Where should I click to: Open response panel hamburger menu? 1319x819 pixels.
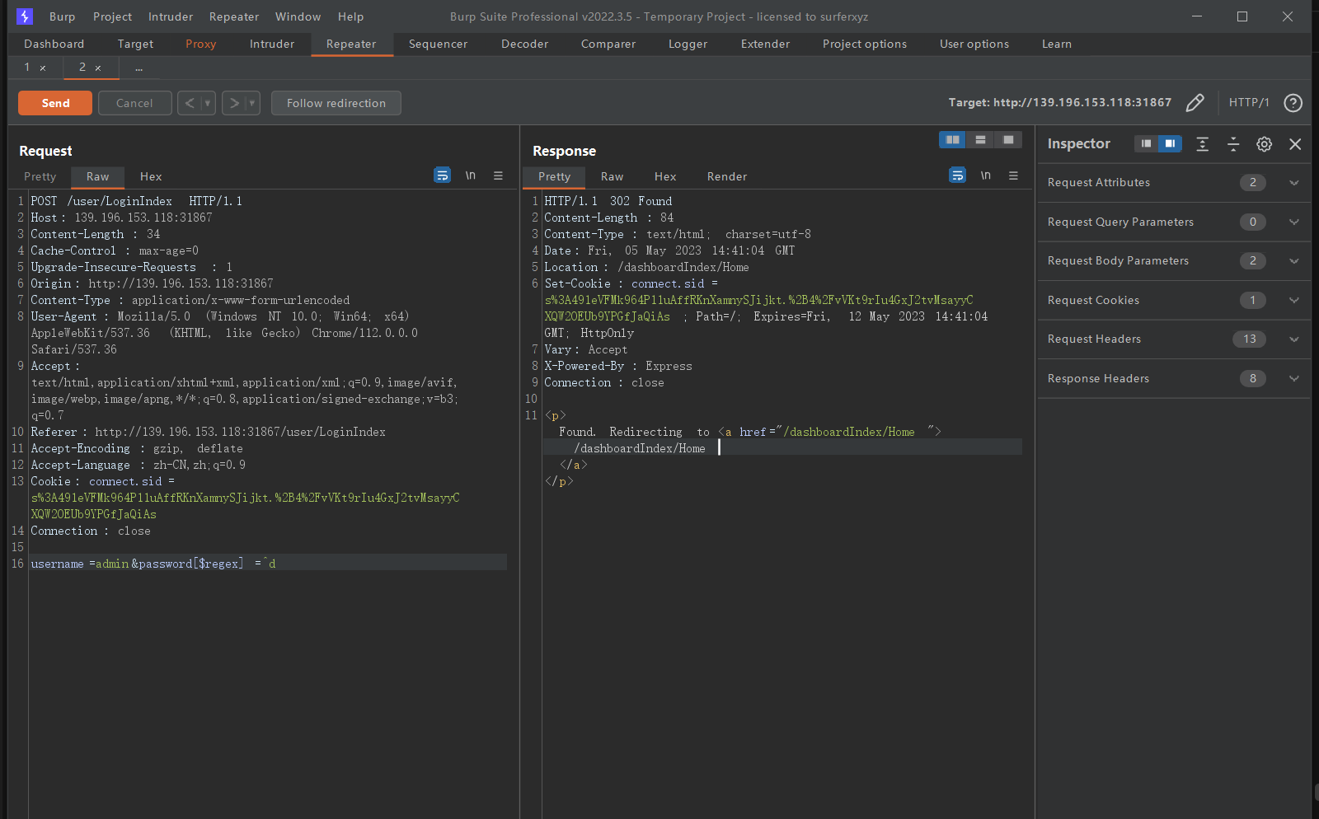tap(1013, 175)
